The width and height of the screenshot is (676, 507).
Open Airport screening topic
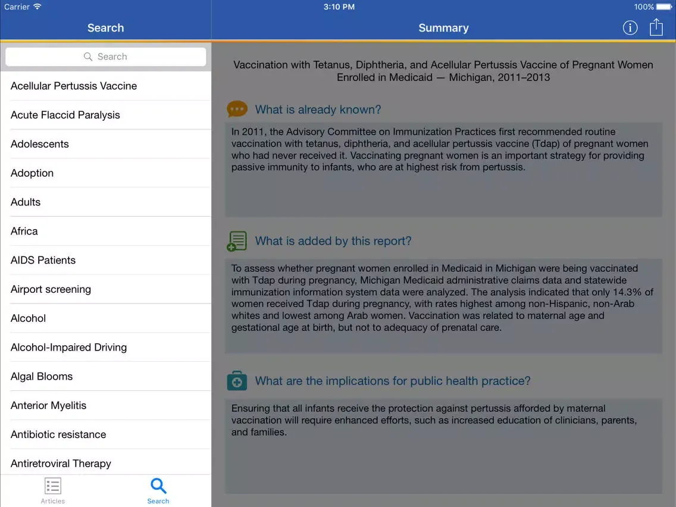click(106, 289)
